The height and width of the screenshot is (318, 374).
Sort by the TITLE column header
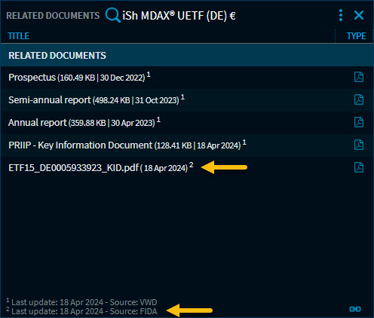19,36
